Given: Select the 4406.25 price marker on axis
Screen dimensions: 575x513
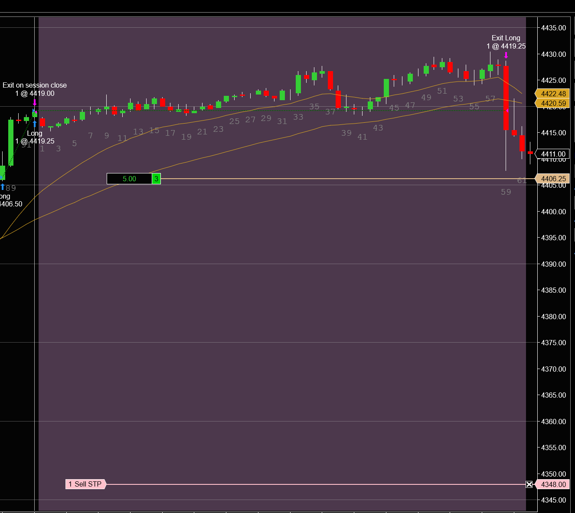Looking at the screenshot, I should 552,179.
